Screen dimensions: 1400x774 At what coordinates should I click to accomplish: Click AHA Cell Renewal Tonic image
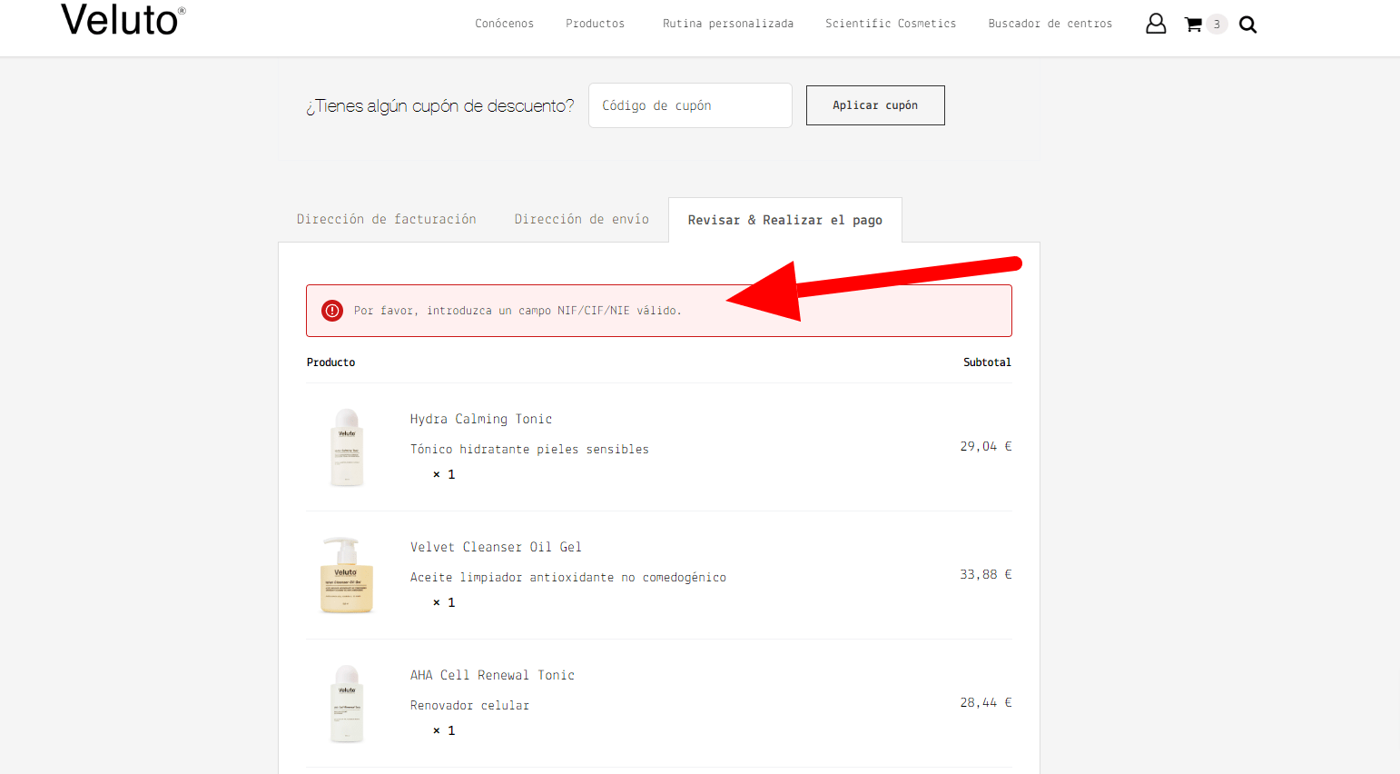pos(347,703)
